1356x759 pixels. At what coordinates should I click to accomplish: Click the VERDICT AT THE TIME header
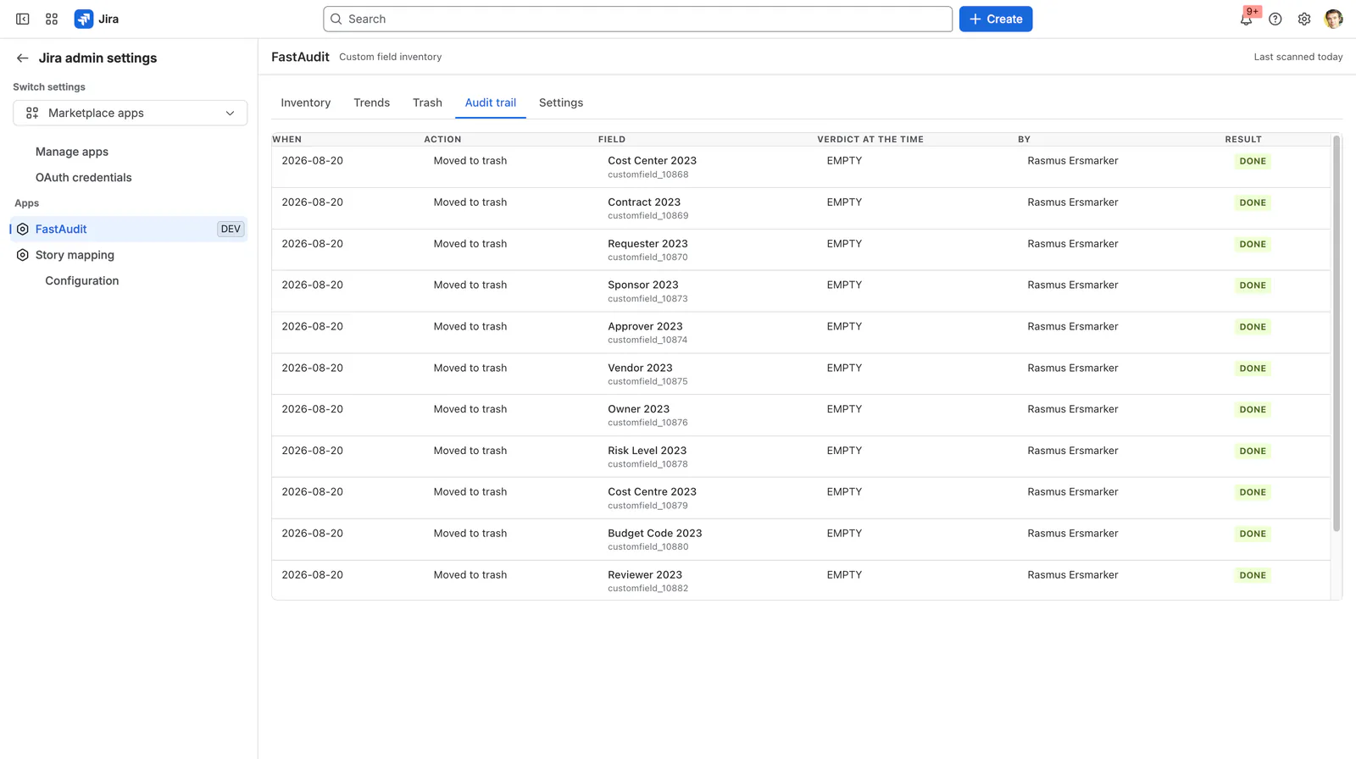point(870,139)
